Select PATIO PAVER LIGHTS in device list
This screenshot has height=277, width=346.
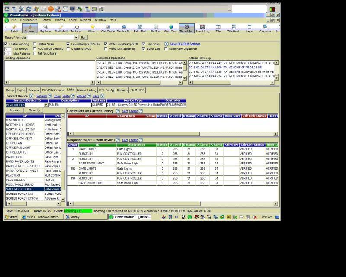click(34, 161)
